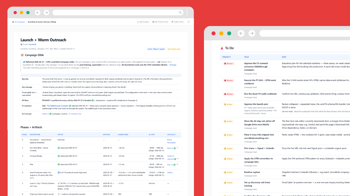The image size is (350, 196).
Task: Go forward in the campaign browser window
Action: tap(46, 13)
